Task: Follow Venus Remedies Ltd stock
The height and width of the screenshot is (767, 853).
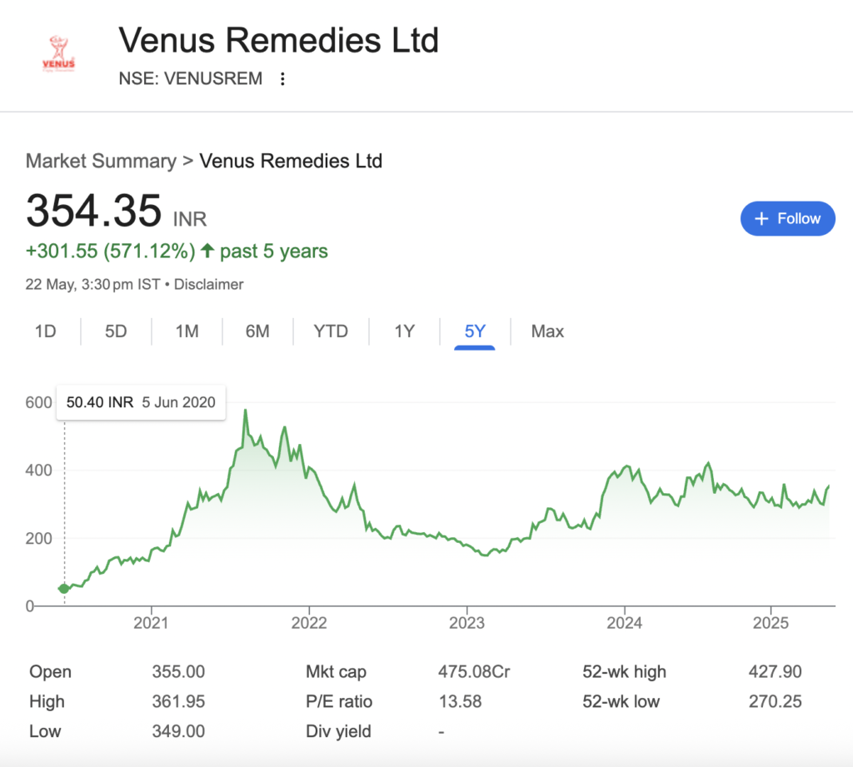Action: point(788,219)
